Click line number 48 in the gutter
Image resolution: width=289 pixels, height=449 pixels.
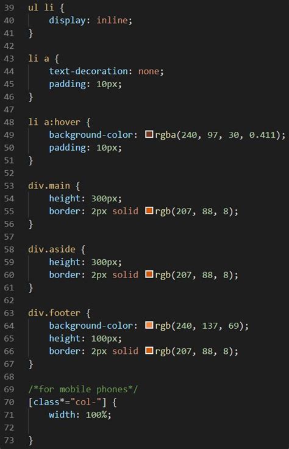[9, 122]
